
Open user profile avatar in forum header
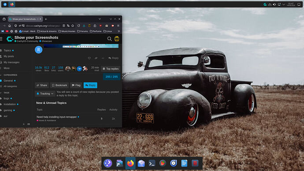click(x=117, y=39)
